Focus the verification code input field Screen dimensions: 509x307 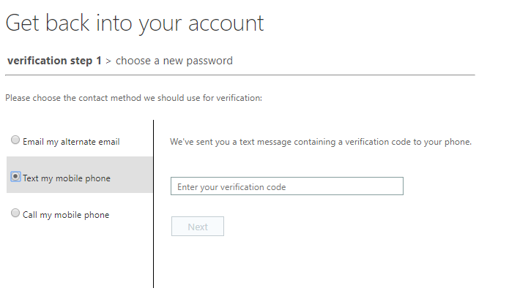click(287, 186)
